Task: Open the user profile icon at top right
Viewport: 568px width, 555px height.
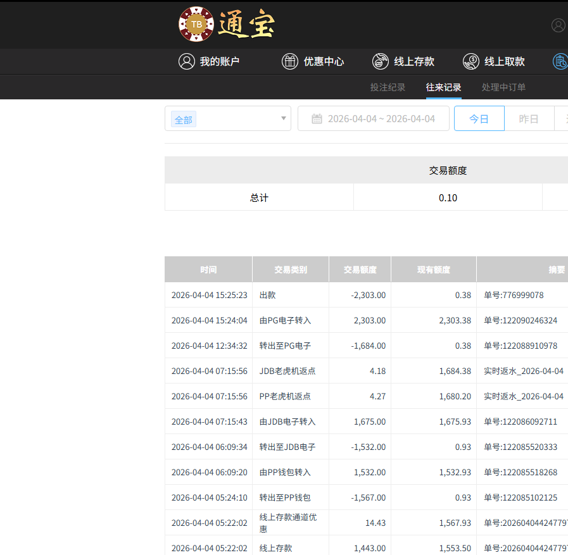Action: click(x=558, y=25)
